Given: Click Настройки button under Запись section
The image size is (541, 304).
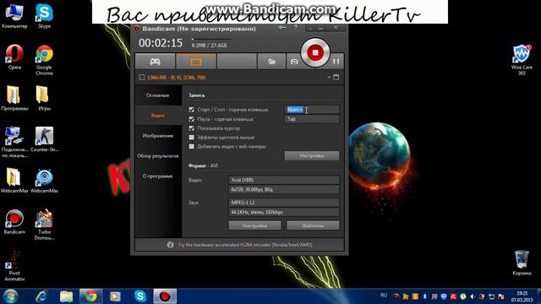Looking at the screenshot, I should tap(312, 155).
